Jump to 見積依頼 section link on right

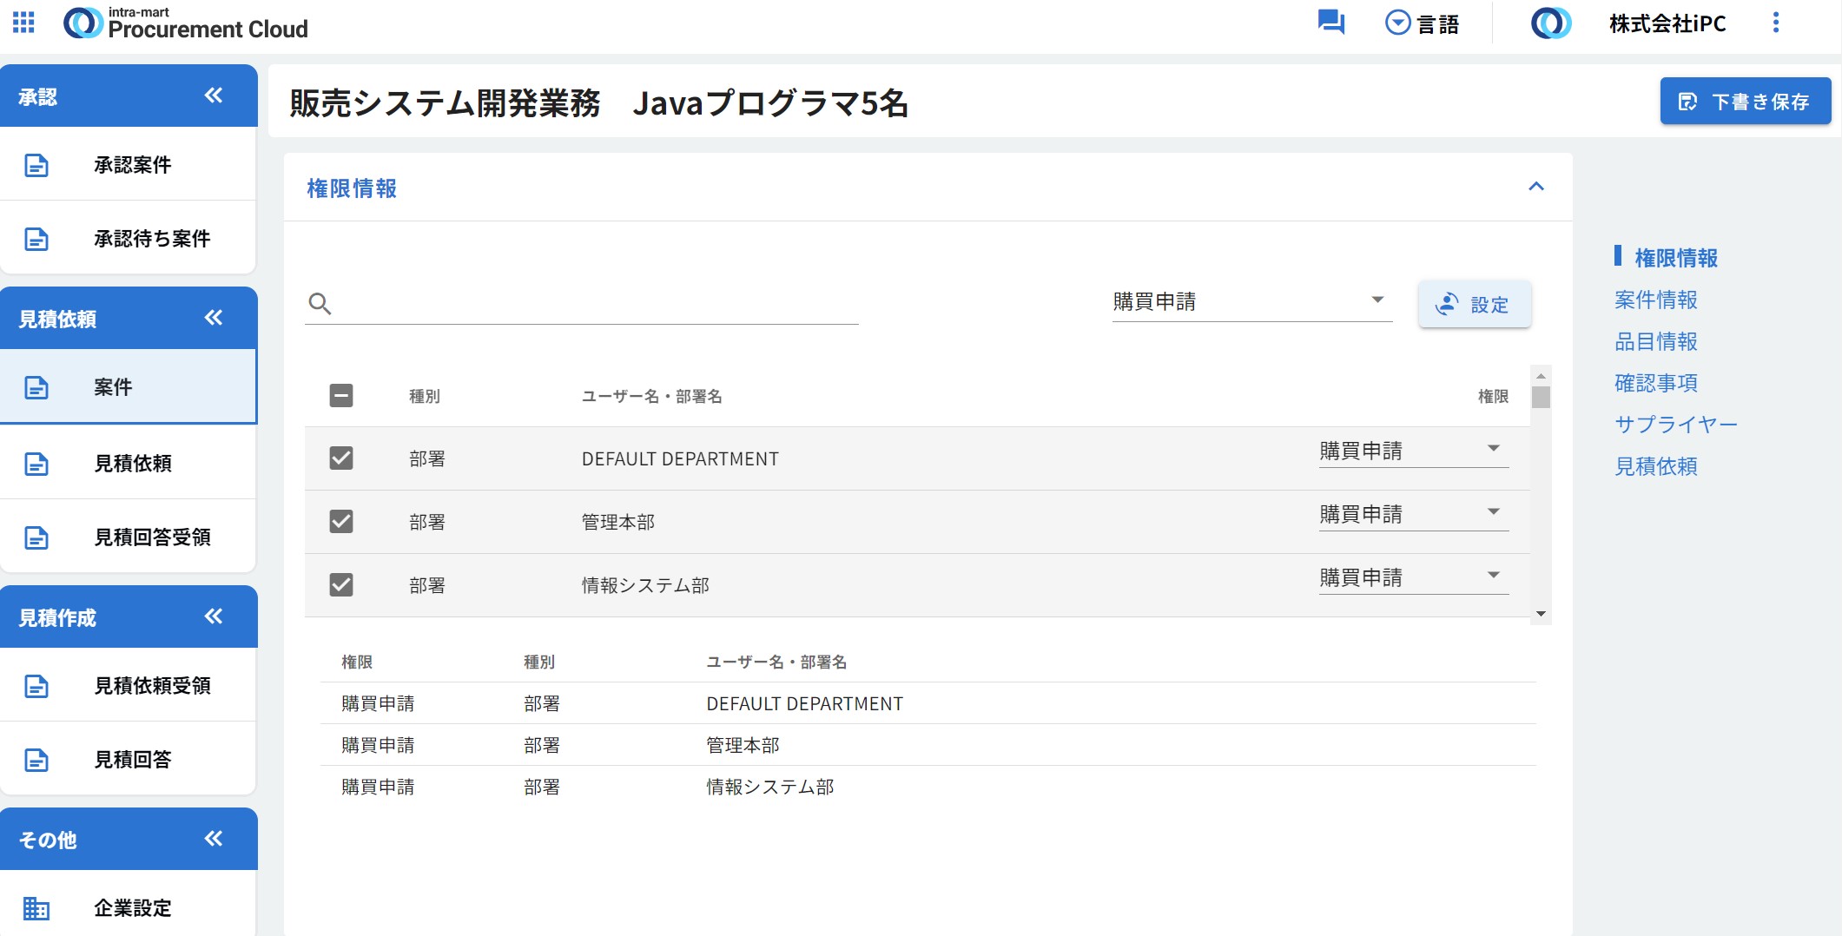(x=1655, y=466)
